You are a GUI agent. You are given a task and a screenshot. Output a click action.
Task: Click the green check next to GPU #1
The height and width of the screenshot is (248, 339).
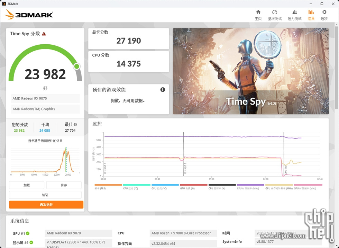click(x=28, y=233)
